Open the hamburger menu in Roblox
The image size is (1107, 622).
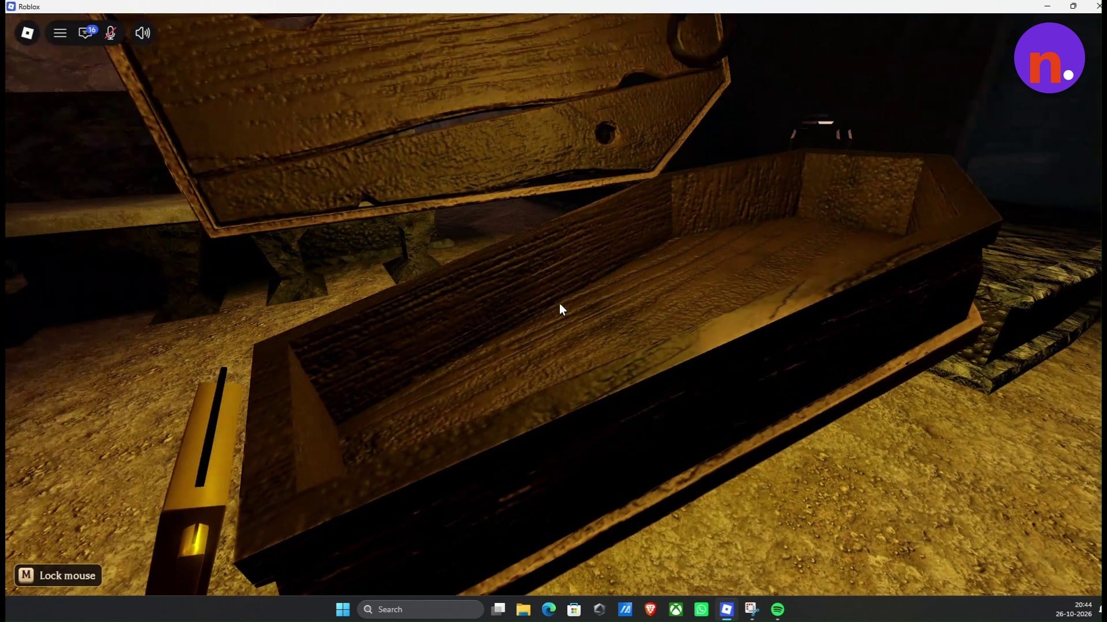coord(60,33)
